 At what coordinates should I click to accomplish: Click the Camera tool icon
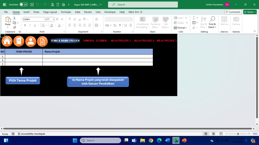tap(236, 19)
